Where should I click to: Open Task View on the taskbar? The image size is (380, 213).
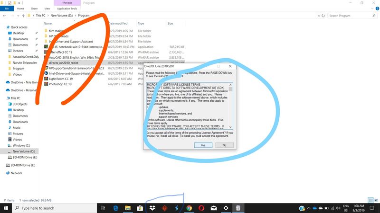pos(103,208)
